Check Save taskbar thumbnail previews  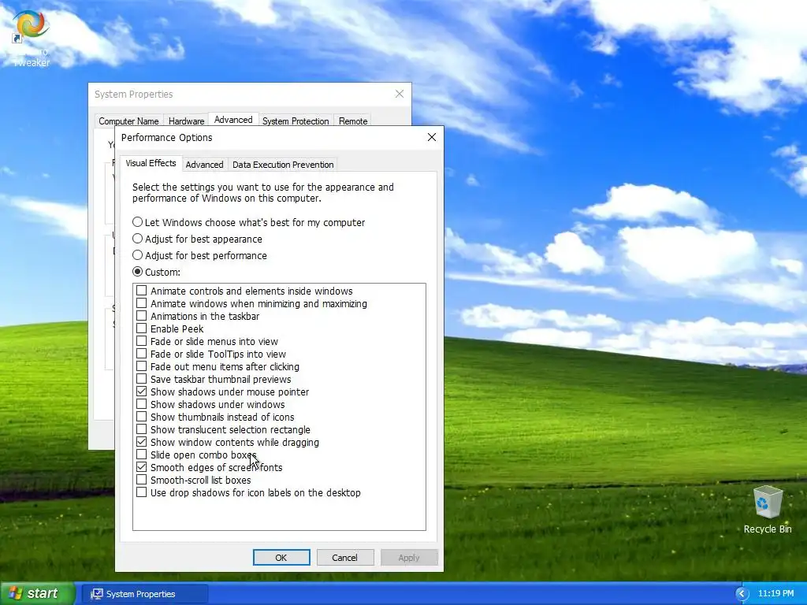[x=142, y=379]
